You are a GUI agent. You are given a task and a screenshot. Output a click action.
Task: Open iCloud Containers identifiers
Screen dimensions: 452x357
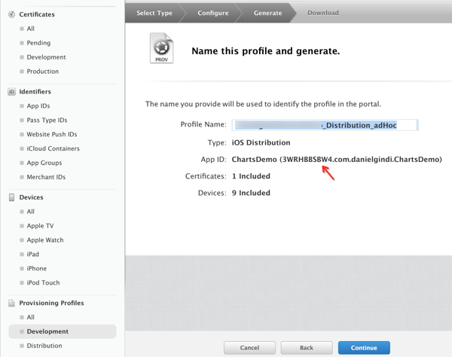click(53, 148)
